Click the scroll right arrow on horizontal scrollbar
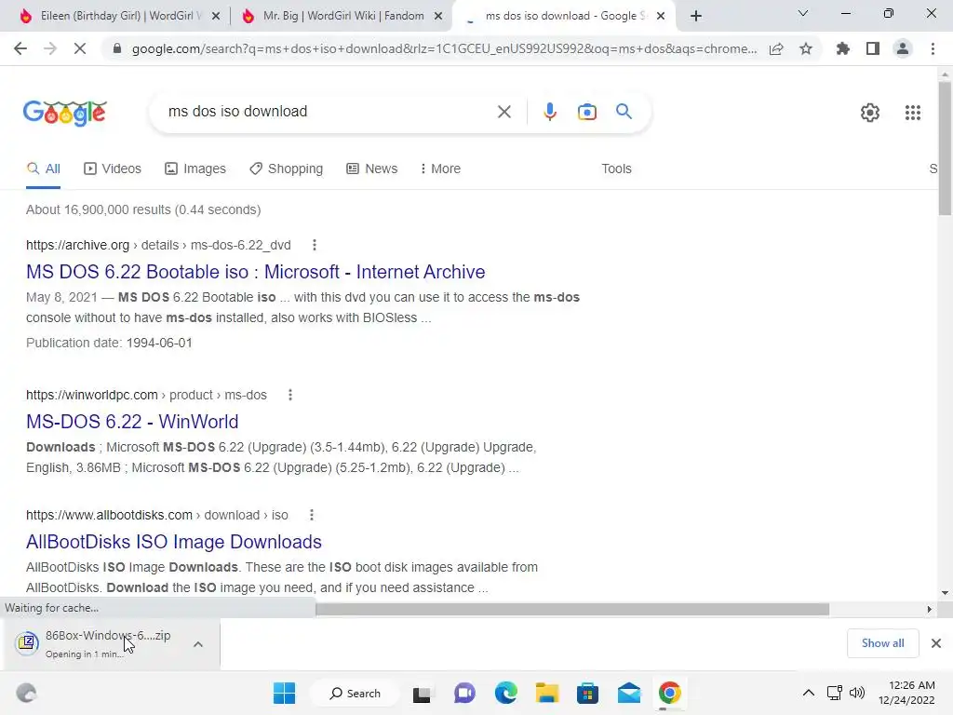Screen dimensions: 953x715 [929, 609]
